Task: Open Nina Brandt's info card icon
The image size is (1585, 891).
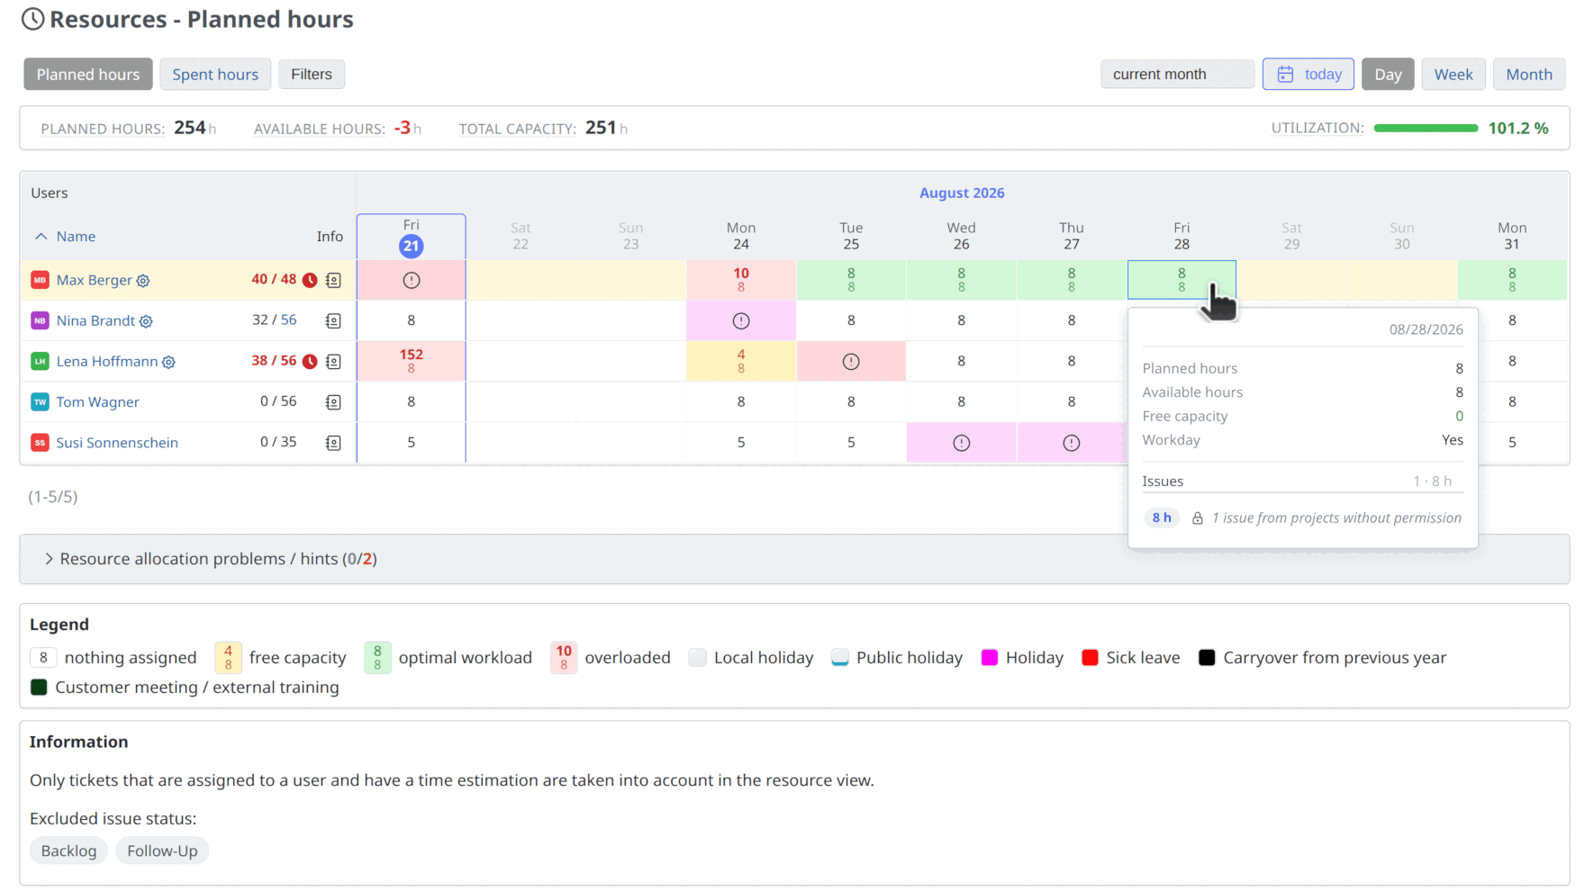Action: (333, 321)
